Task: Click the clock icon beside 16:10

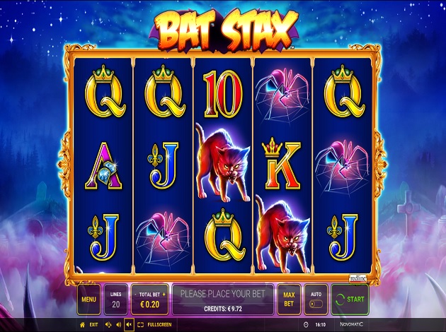Action: click(x=306, y=325)
